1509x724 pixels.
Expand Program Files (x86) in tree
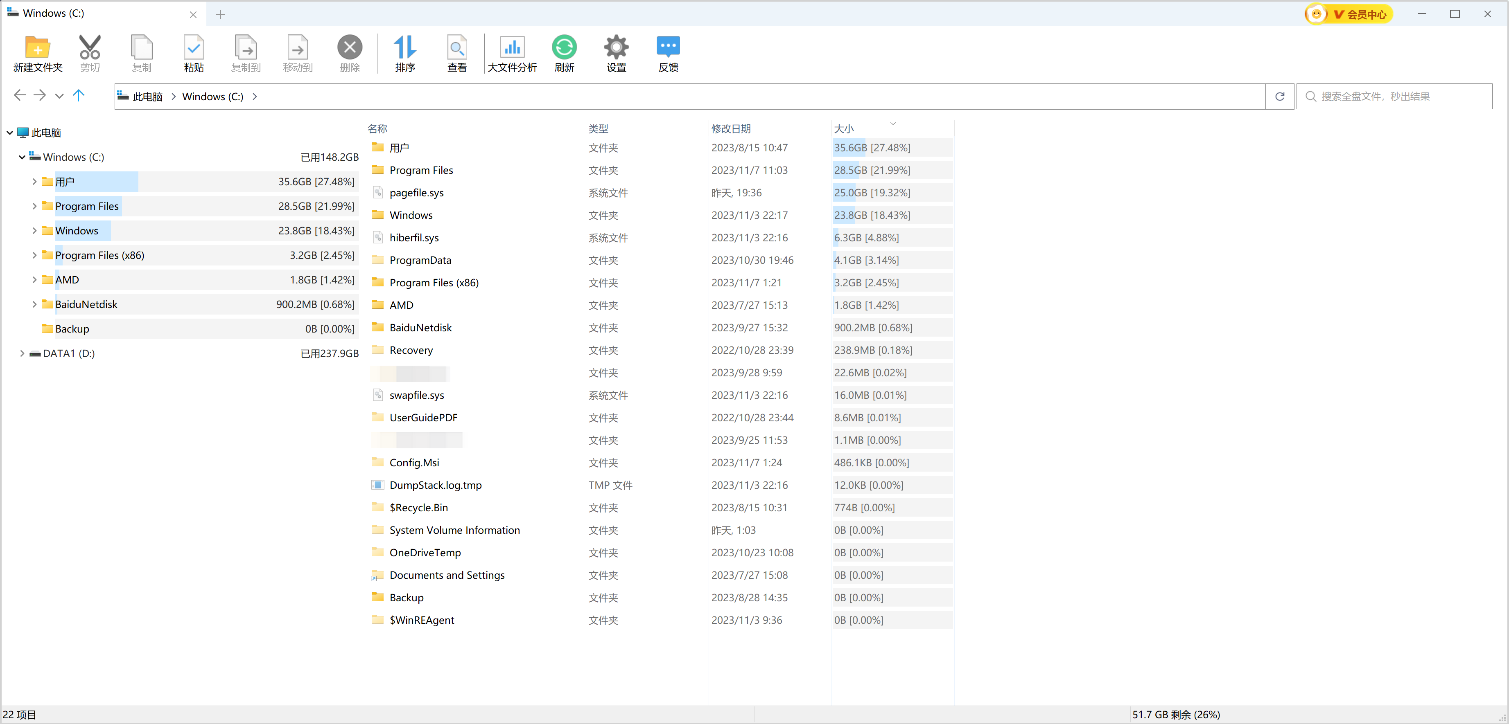point(34,255)
